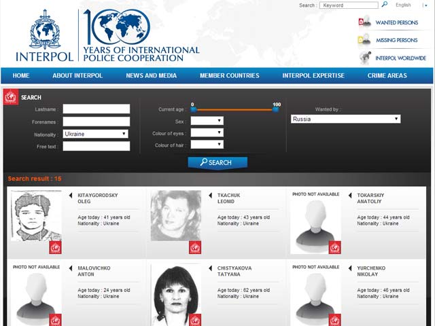The height and width of the screenshot is (326, 435).
Task: Click red notice badge on Tokarskiy card
Action: tap(335, 247)
